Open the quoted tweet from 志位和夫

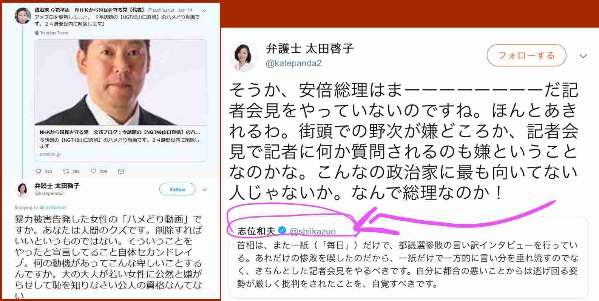pos(408,258)
